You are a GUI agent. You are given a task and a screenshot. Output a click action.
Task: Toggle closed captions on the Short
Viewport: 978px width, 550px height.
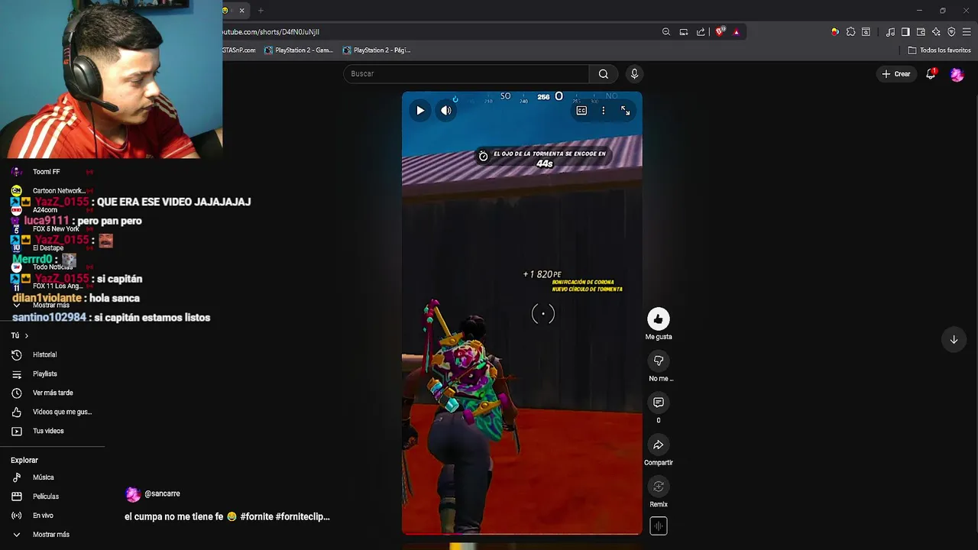[581, 111]
